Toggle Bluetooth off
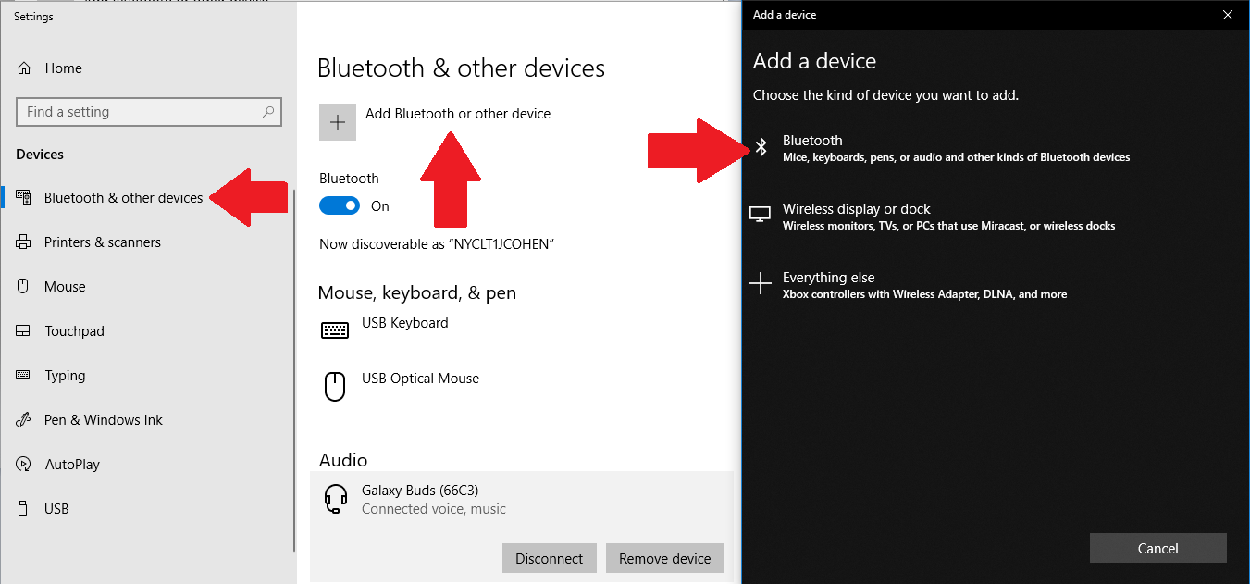The width and height of the screenshot is (1250, 584). coord(340,205)
